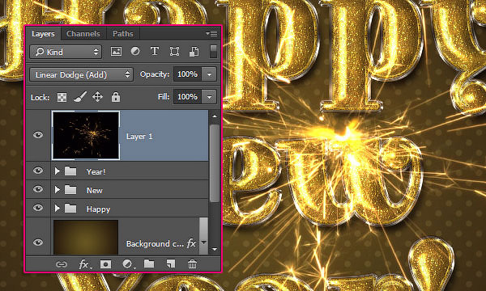
Task: Click the Background c... layer name
Action: point(155,243)
